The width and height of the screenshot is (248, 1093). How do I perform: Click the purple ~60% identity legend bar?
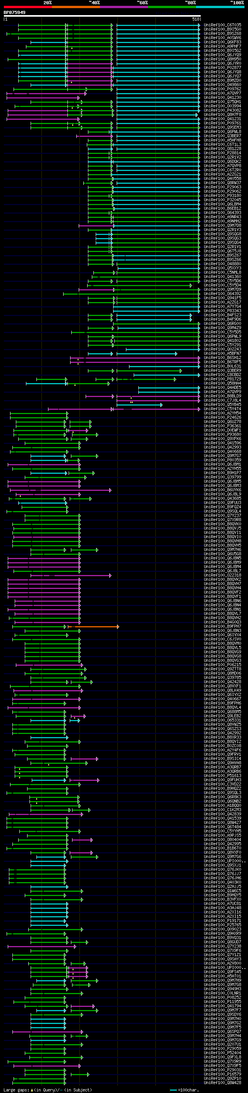pyautogui.click(x=124, y=7)
